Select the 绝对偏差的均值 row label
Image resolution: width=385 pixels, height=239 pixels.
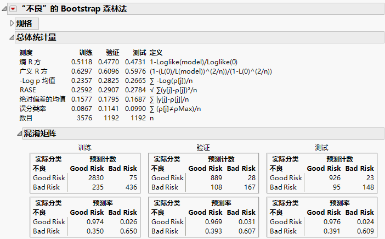[42, 99]
